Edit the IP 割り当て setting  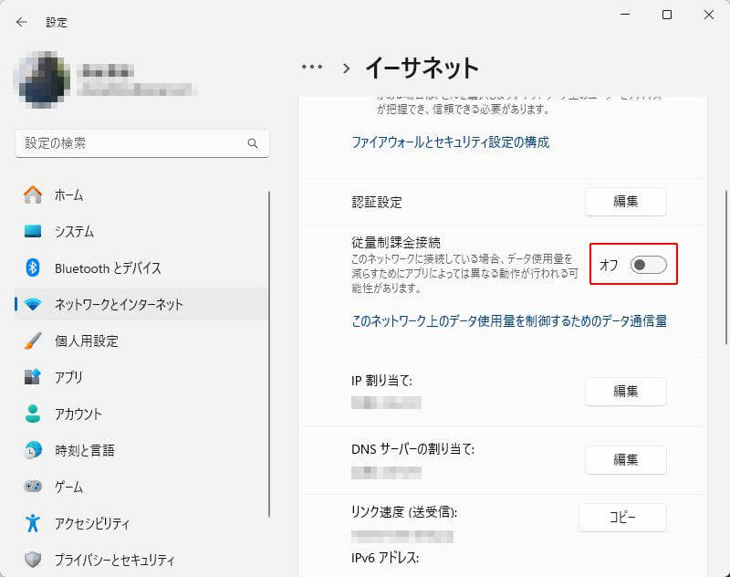tap(625, 391)
